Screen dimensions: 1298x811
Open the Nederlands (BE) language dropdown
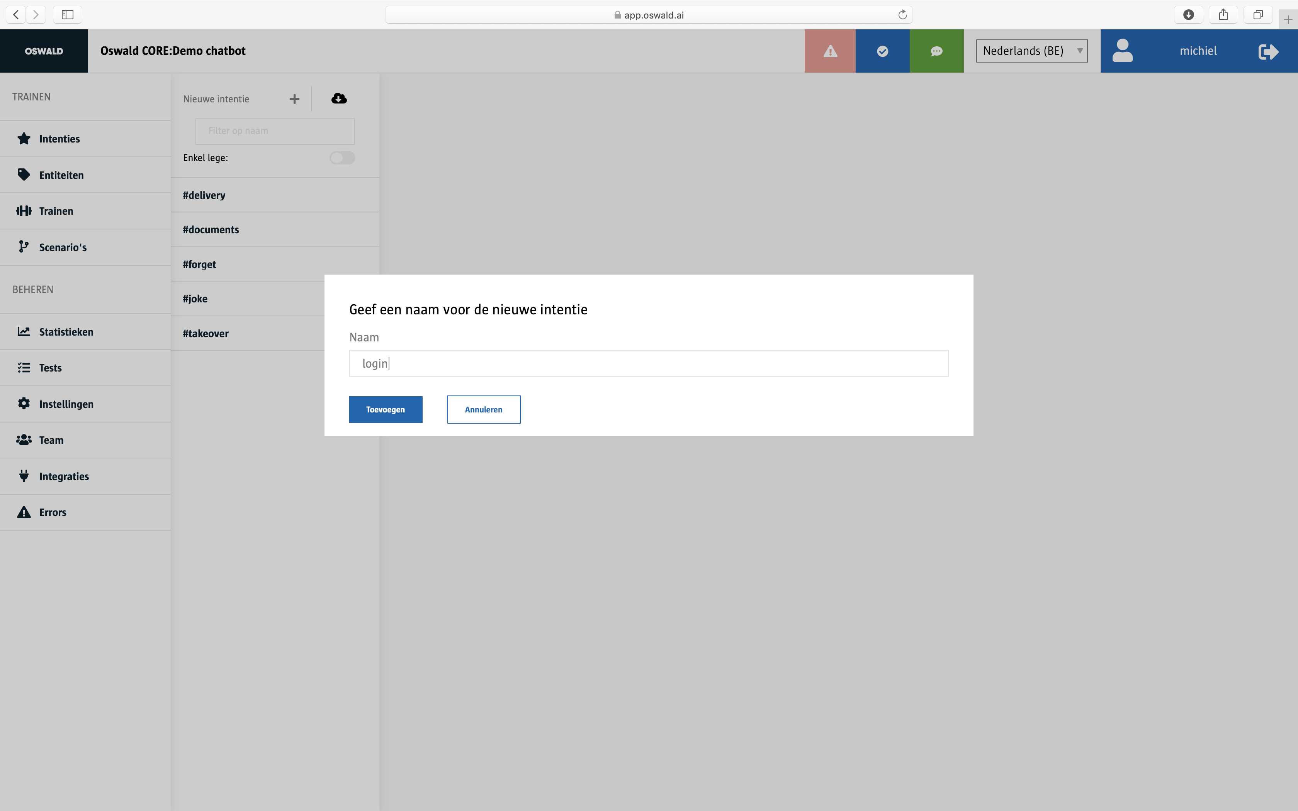pos(1031,51)
